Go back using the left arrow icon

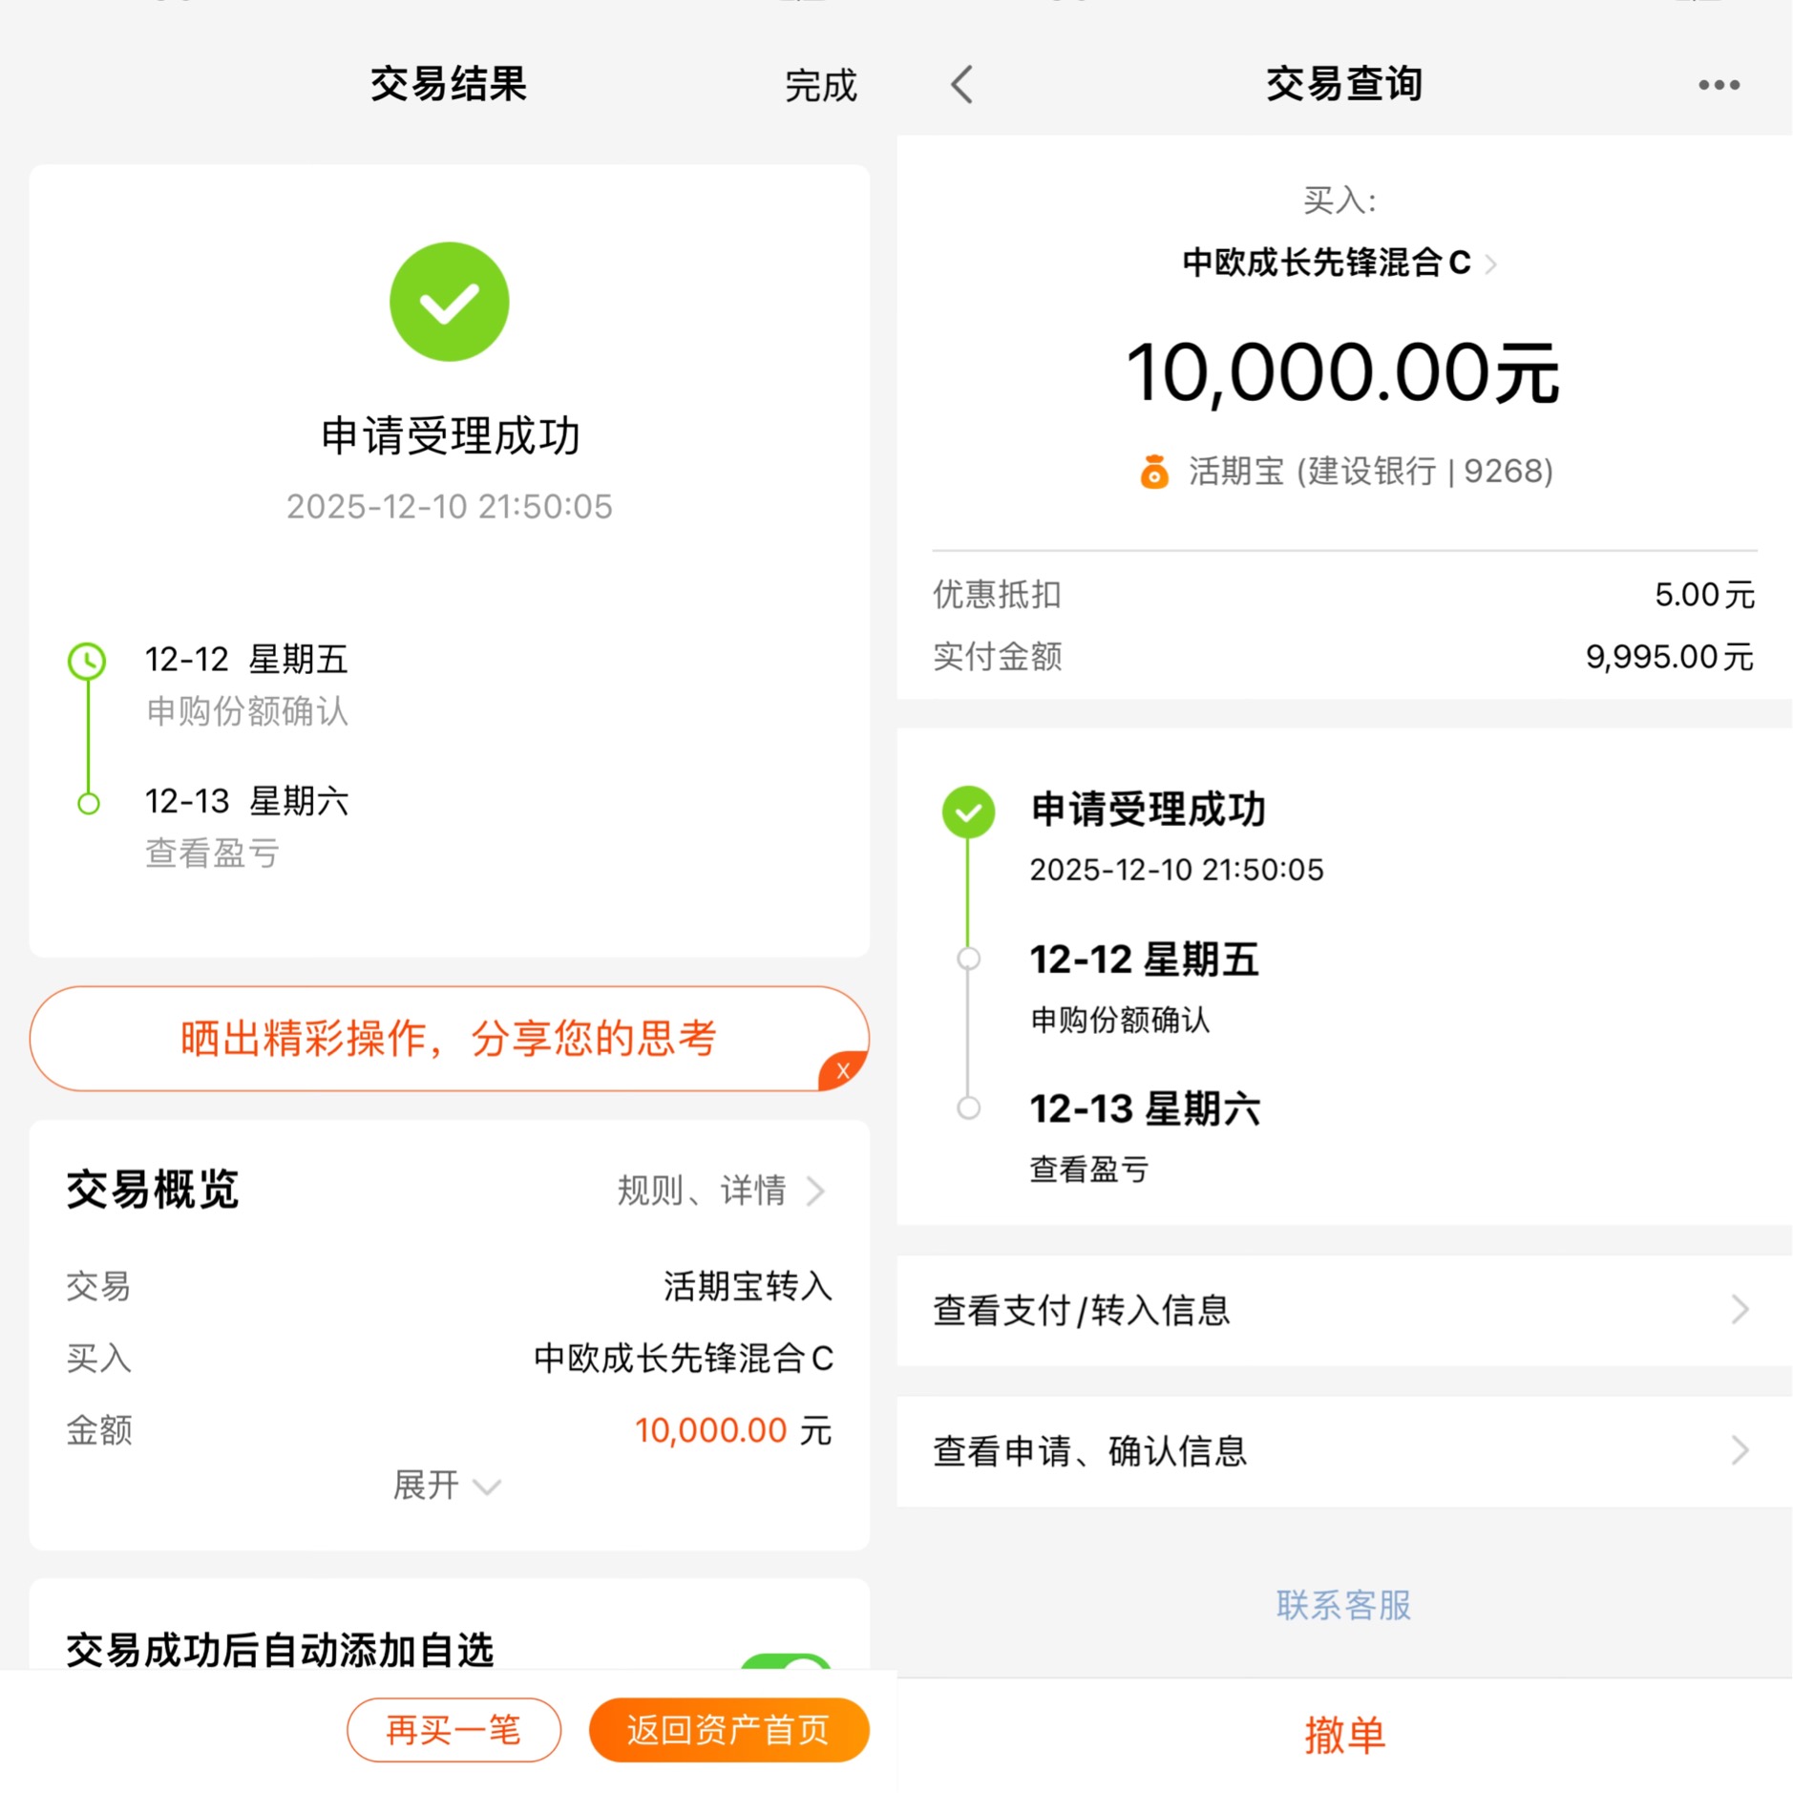click(962, 85)
